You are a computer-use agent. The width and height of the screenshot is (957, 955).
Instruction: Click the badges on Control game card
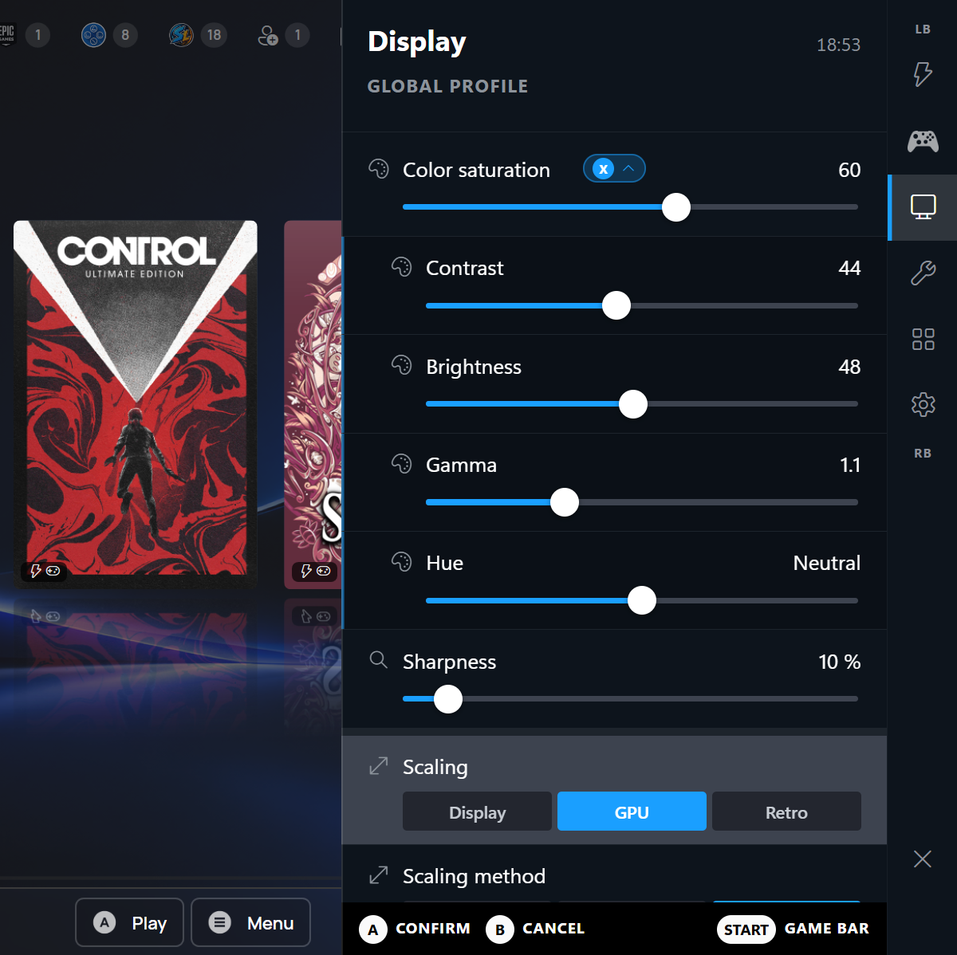coord(45,571)
